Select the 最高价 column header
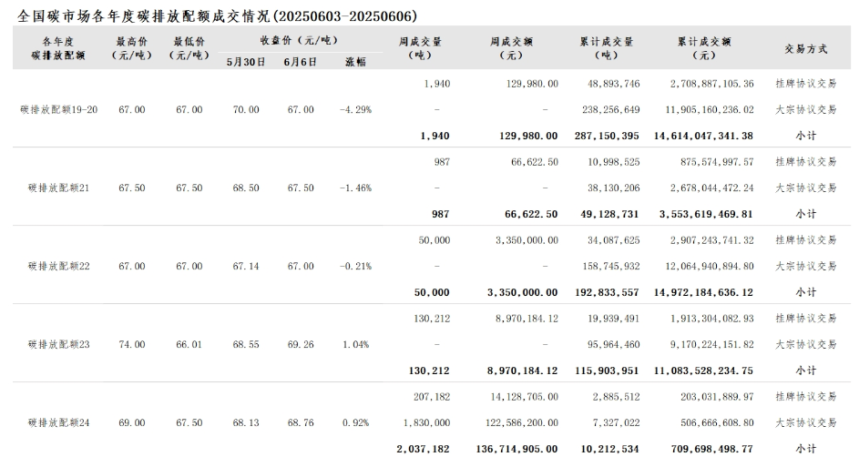The image size is (859, 467). [131, 48]
